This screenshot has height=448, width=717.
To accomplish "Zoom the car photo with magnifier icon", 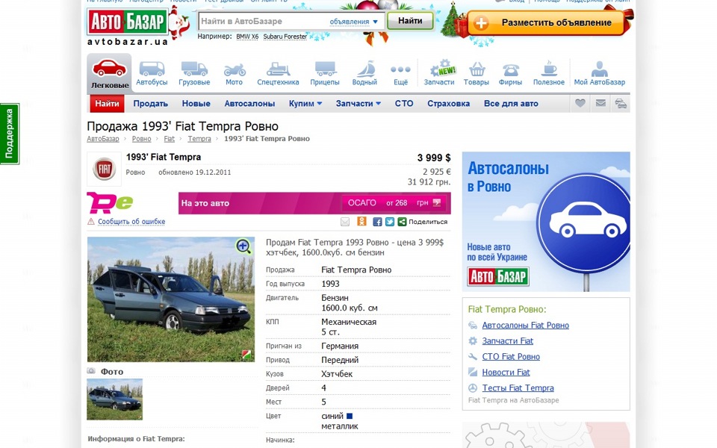I will point(243,246).
